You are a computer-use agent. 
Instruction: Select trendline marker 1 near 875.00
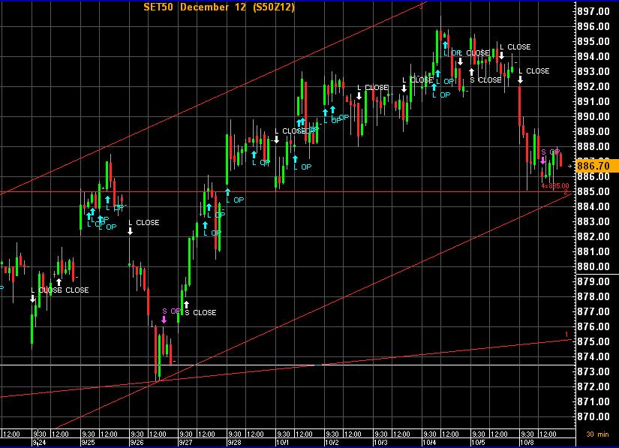(x=566, y=334)
